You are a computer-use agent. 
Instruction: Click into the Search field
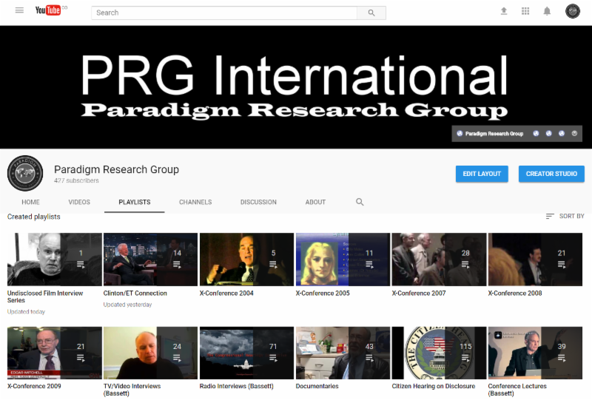point(224,13)
